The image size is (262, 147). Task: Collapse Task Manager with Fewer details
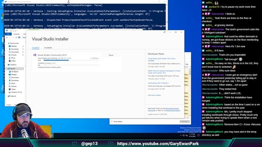tap(116, 122)
